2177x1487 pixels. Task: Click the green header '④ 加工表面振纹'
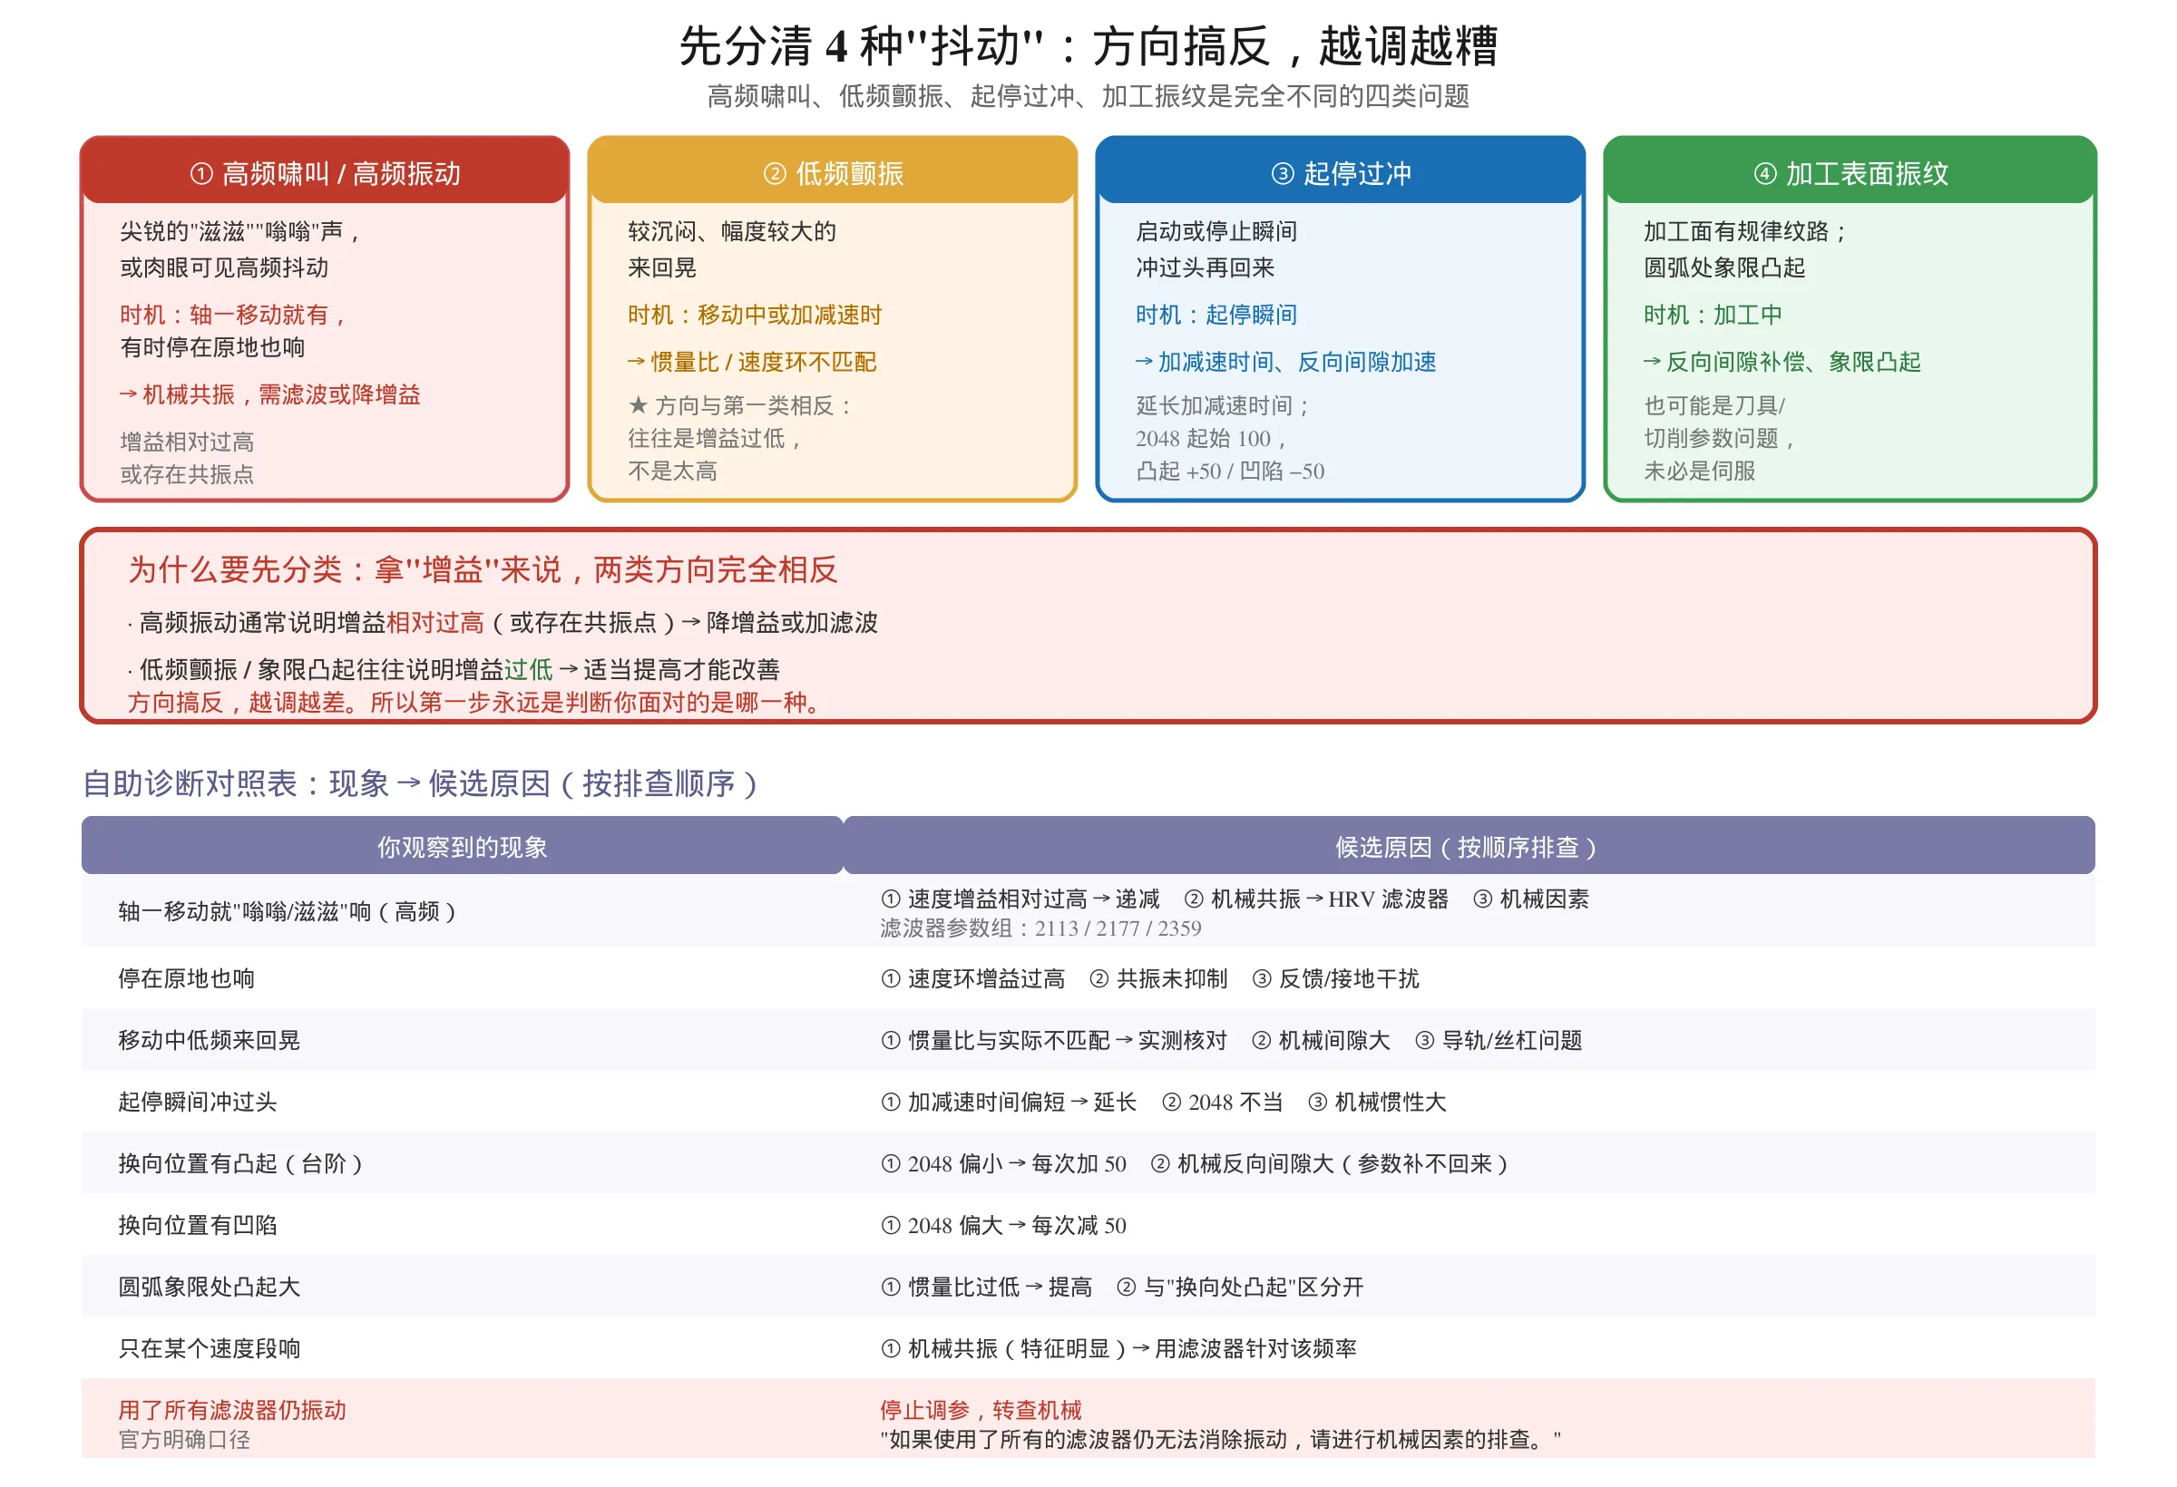[x=1850, y=172]
